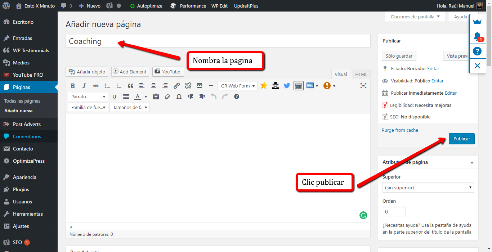Toggle bold formatting in the editor toolbar
This screenshot has height=252, width=492.
click(73, 86)
